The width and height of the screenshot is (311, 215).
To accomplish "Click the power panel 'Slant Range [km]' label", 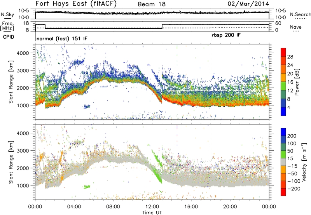I will pos(11,82).
